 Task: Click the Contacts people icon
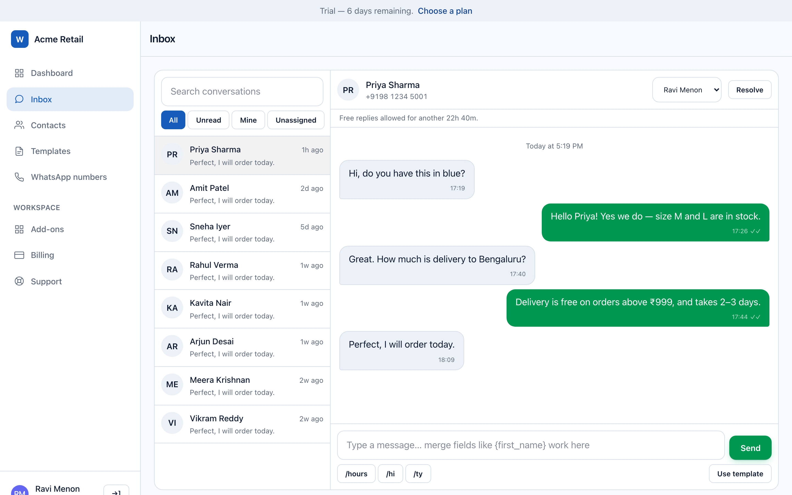coord(19,125)
